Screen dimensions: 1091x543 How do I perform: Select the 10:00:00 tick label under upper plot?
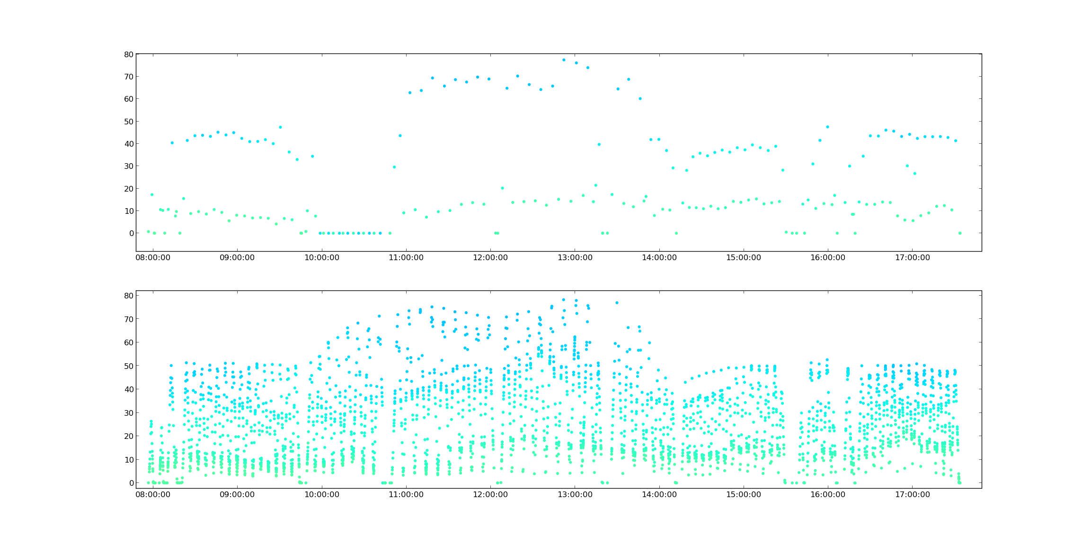(322, 258)
